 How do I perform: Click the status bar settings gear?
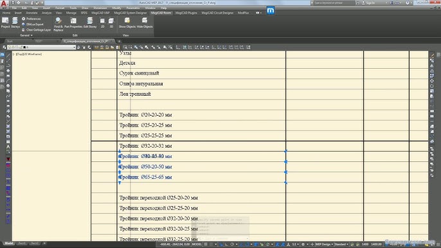point(303,244)
